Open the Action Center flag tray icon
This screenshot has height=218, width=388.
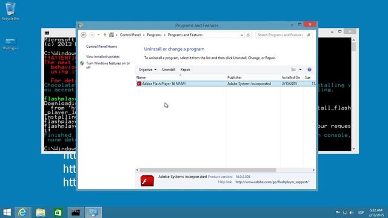338,213
